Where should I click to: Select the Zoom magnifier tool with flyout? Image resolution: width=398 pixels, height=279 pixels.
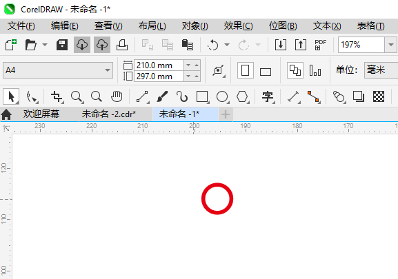pos(77,97)
